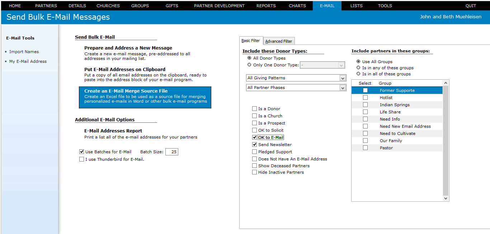
Task: Click group list scrollbar up arrow
Action: click(x=446, y=83)
